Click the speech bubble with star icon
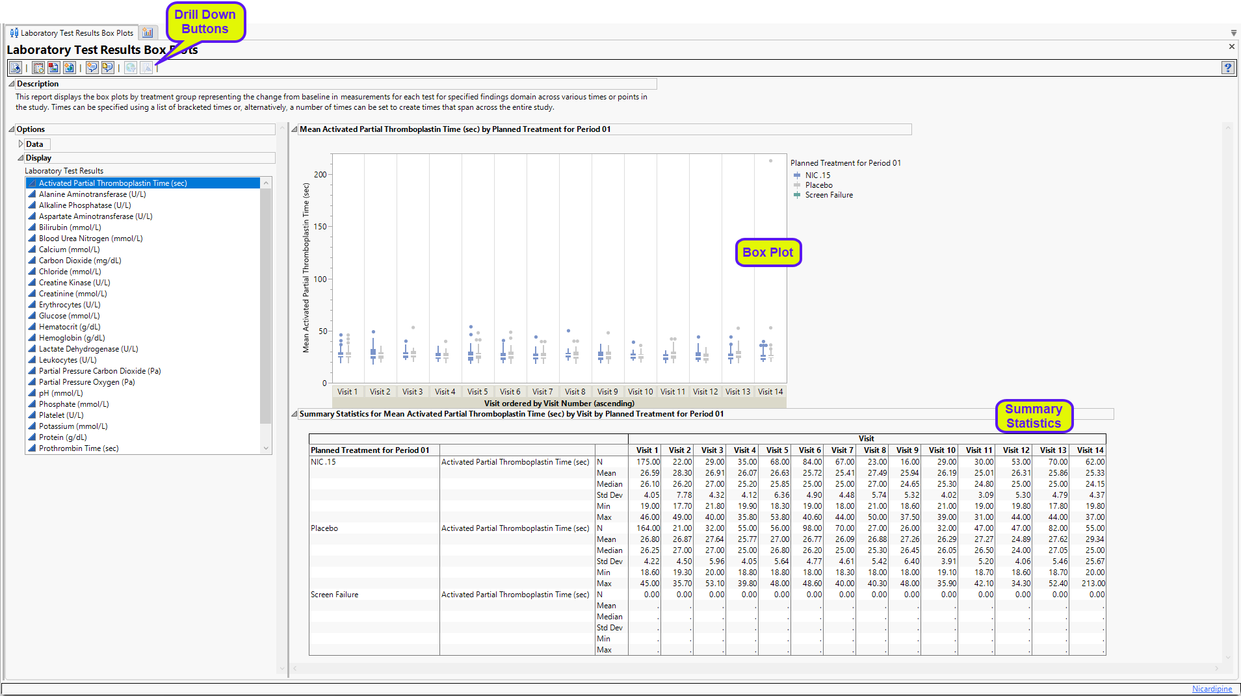This screenshot has width=1241, height=696. pos(92,68)
